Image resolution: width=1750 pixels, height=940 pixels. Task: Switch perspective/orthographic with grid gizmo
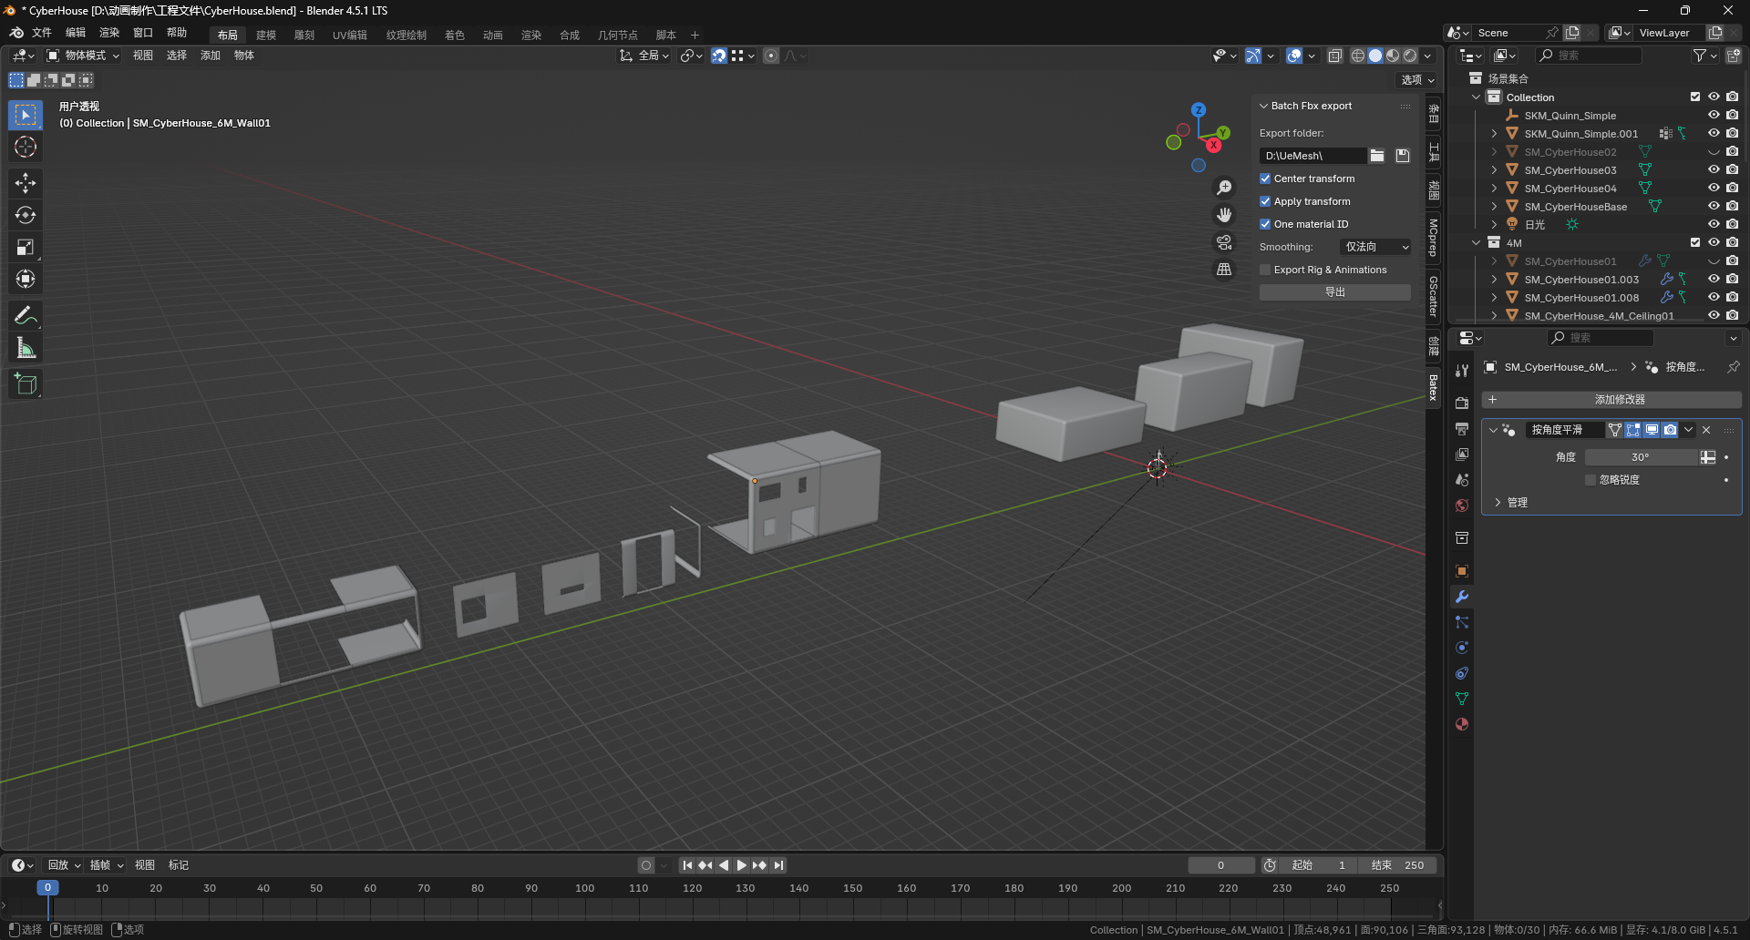coord(1224,270)
